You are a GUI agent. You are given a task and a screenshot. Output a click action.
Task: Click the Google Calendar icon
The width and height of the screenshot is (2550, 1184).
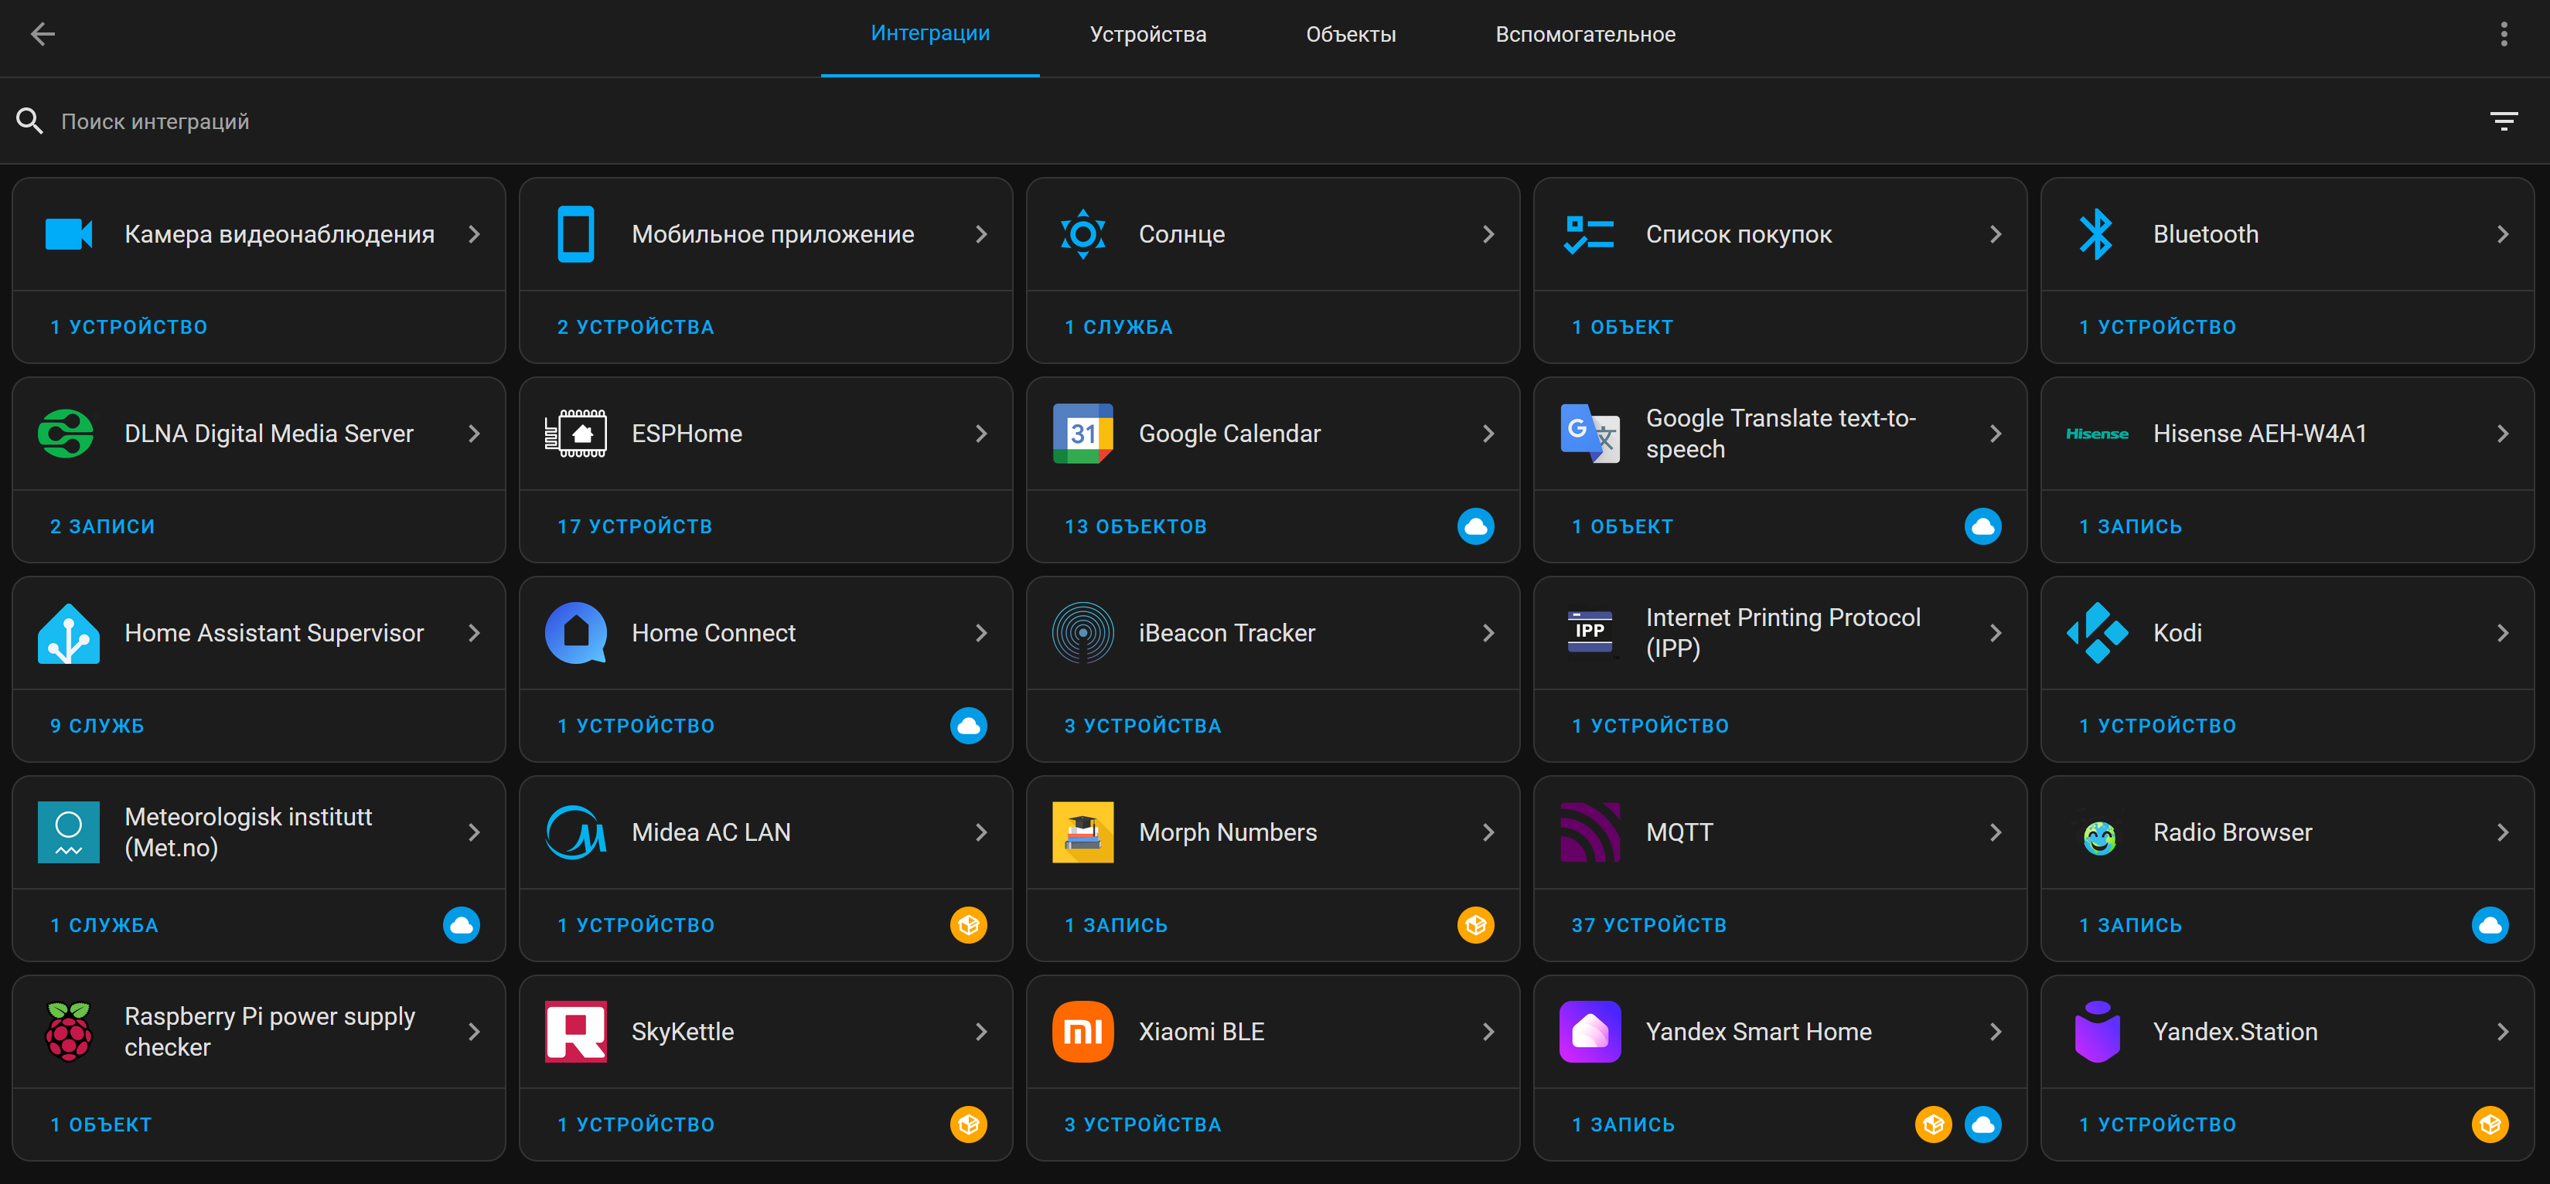point(1083,434)
